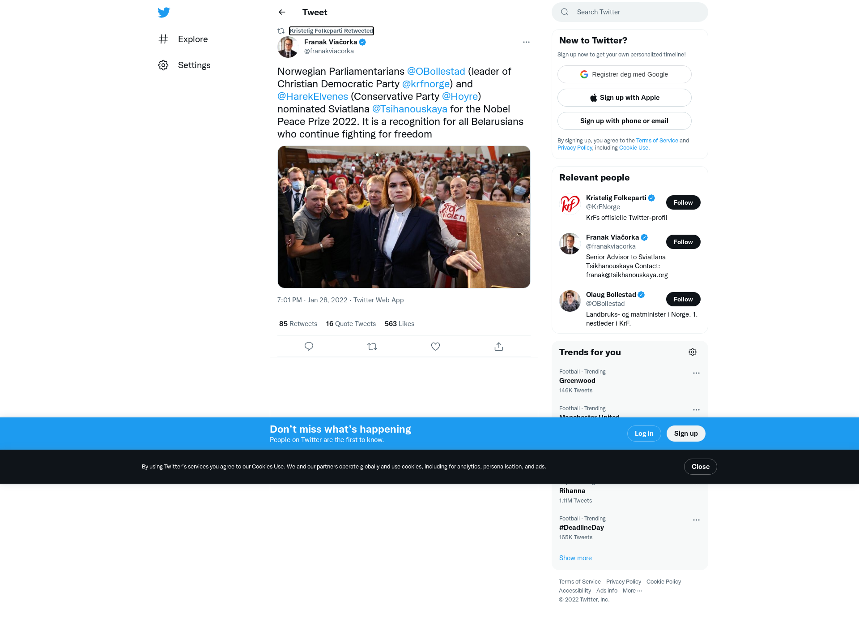This screenshot has height=640, width=859.
Task: Like the tweet with the heart icon
Action: (435, 347)
